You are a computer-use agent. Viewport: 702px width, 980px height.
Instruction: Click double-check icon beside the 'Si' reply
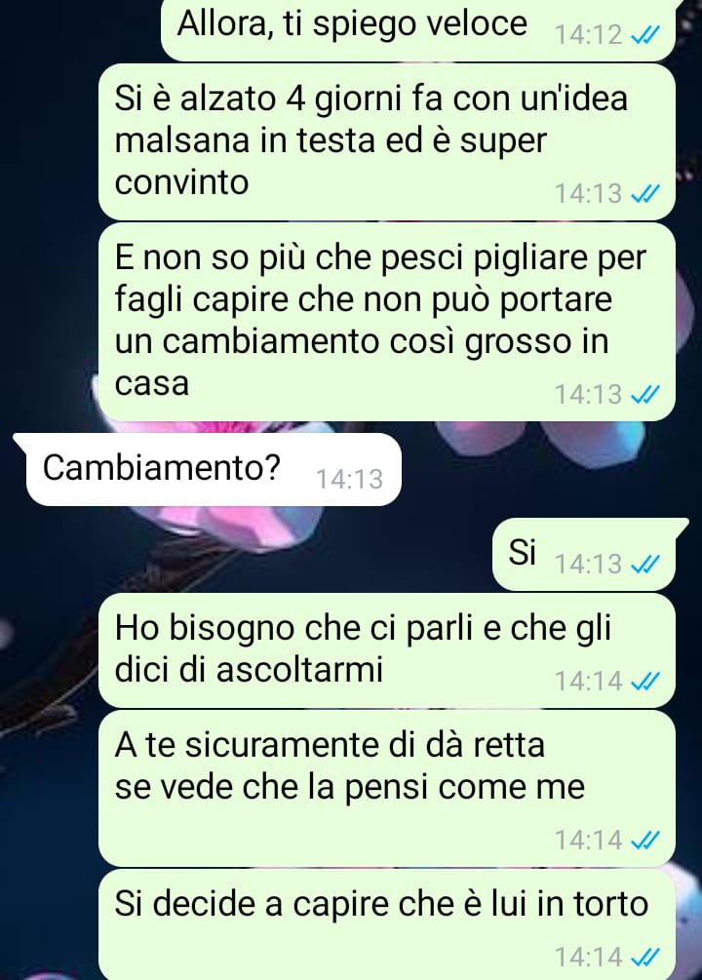(643, 565)
